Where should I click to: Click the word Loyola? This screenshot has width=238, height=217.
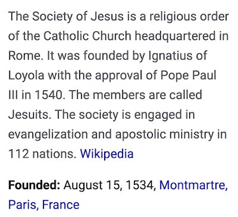(x=26, y=76)
